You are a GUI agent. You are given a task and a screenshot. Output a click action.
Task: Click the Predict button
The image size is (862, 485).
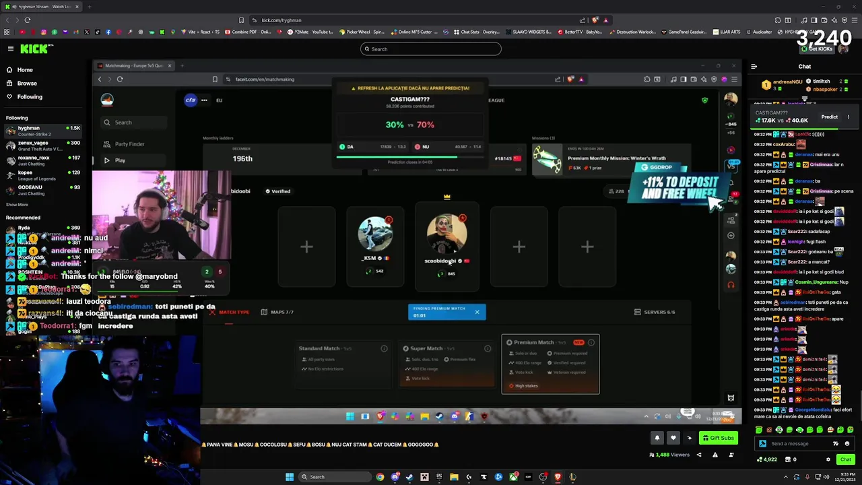click(x=829, y=117)
